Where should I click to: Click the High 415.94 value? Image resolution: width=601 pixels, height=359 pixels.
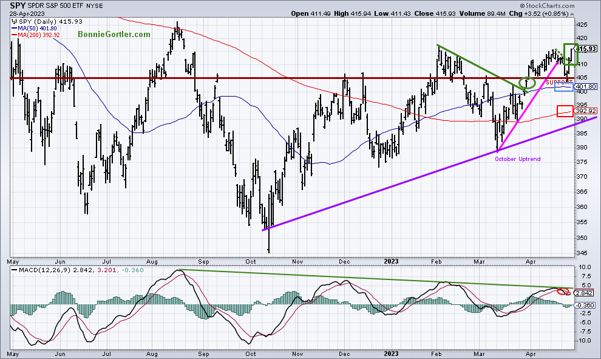click(351, 13)
